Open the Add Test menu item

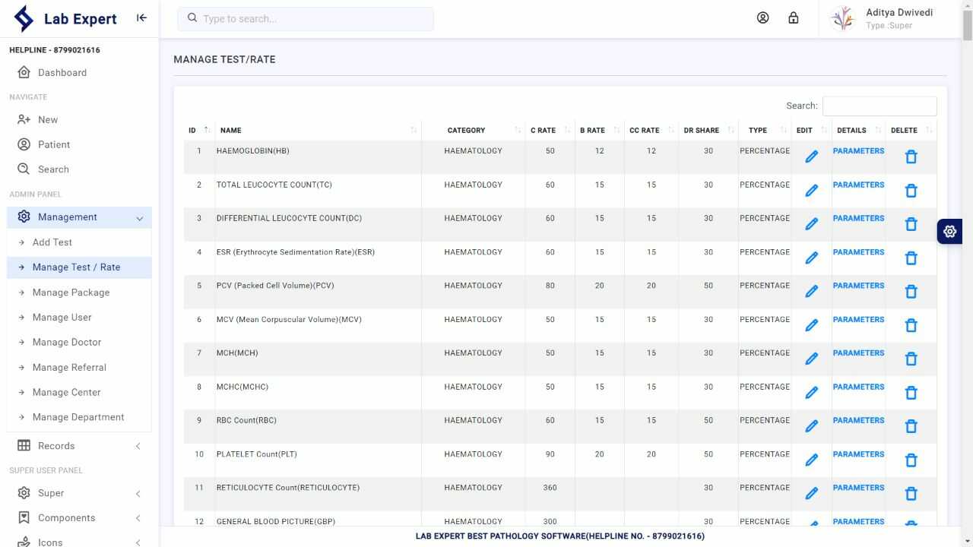pos(52,242)
